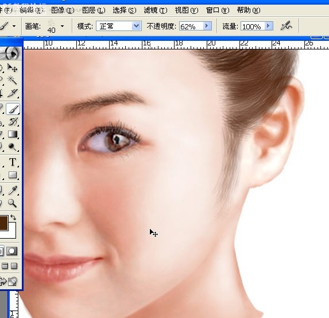Expand the 不透明度 opacity slider arrow

[x=207, y=26]
